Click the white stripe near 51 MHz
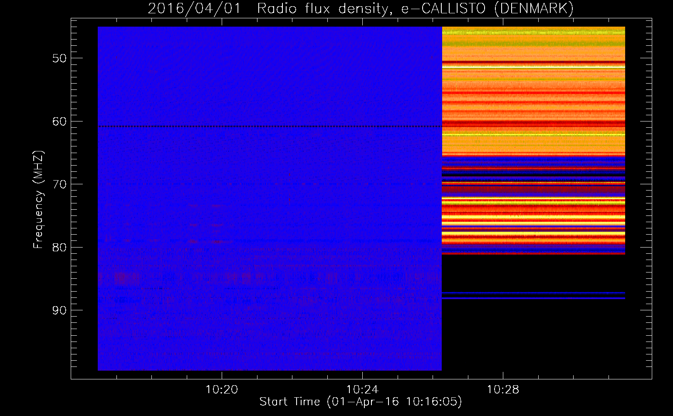The height and width of the screenshot is (416, 673). 533,67
